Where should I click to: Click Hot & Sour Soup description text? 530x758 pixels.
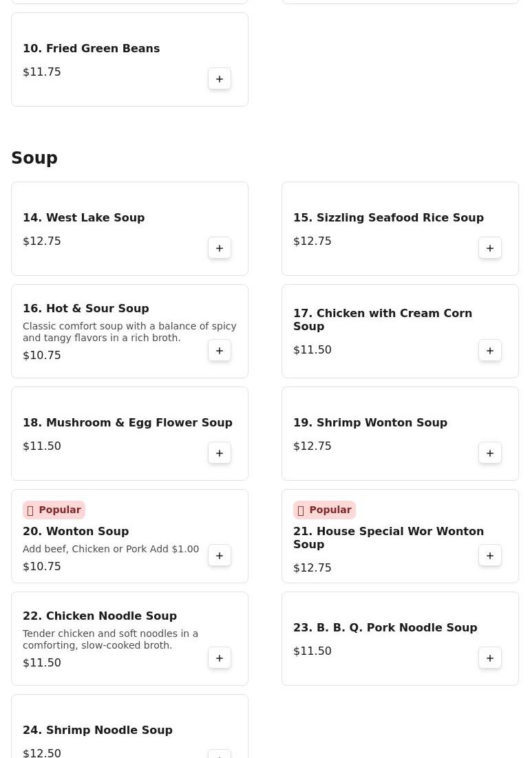click(x=129, y=332)
